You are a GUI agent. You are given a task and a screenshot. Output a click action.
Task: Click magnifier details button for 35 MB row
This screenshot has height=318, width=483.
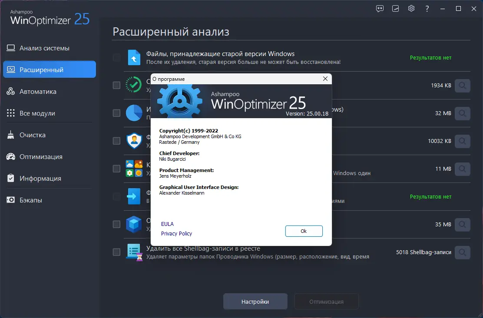coord(462,224)
